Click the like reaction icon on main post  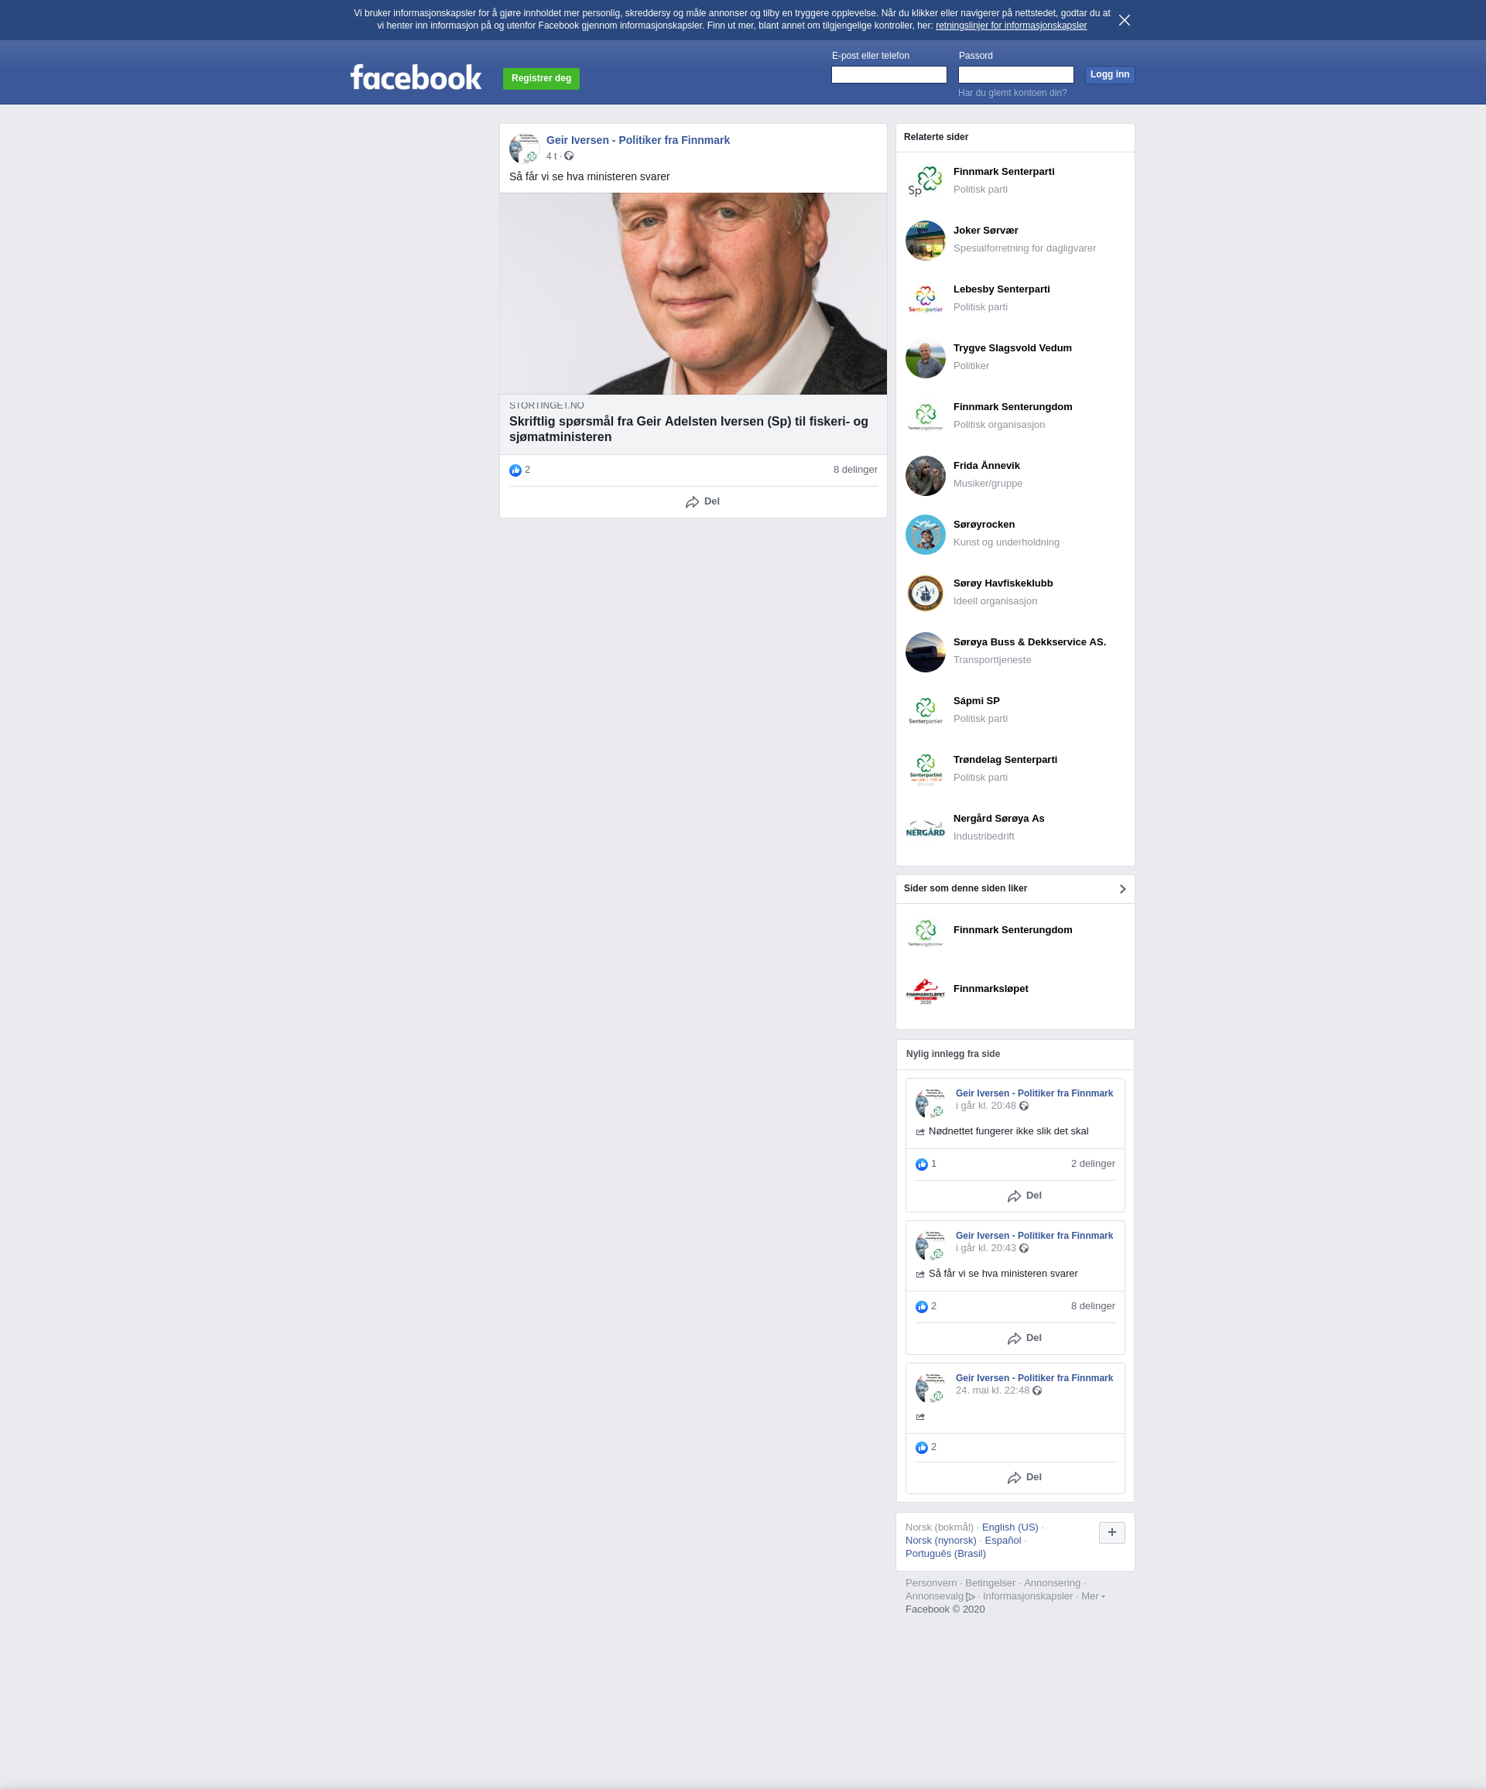515,470
